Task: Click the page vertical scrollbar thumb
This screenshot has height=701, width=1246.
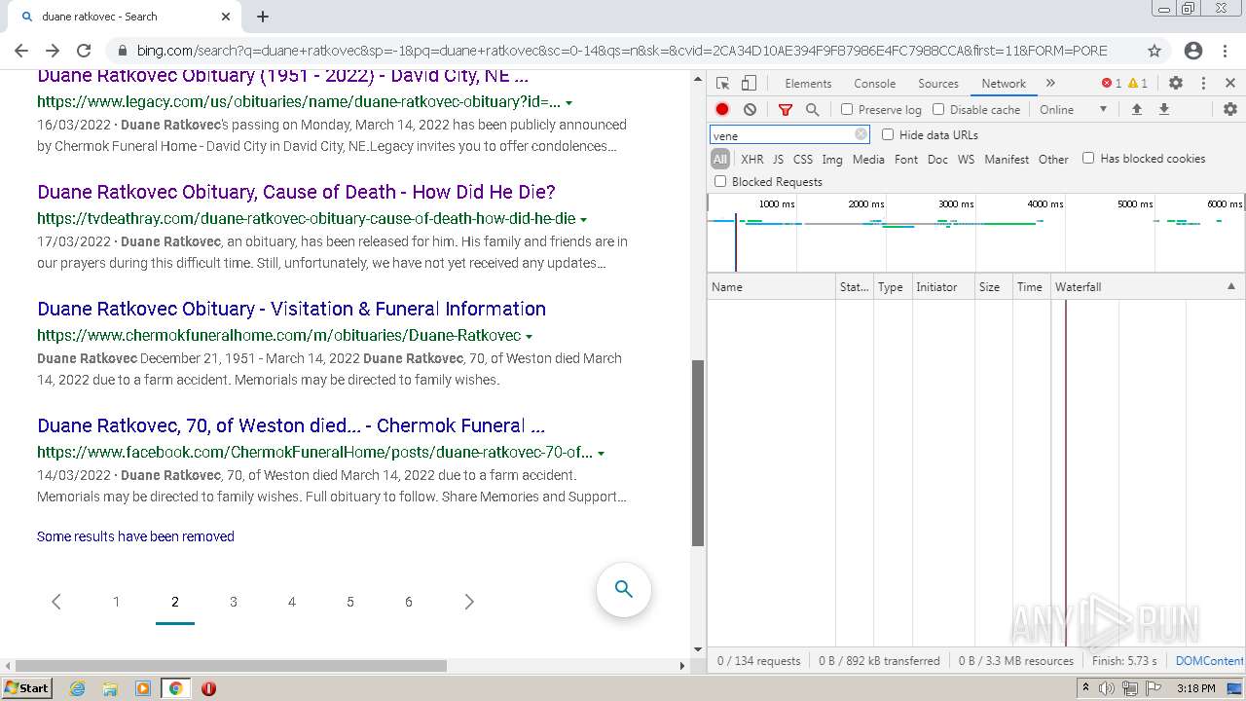Action: pyautogui.click(x=697, y=453)
